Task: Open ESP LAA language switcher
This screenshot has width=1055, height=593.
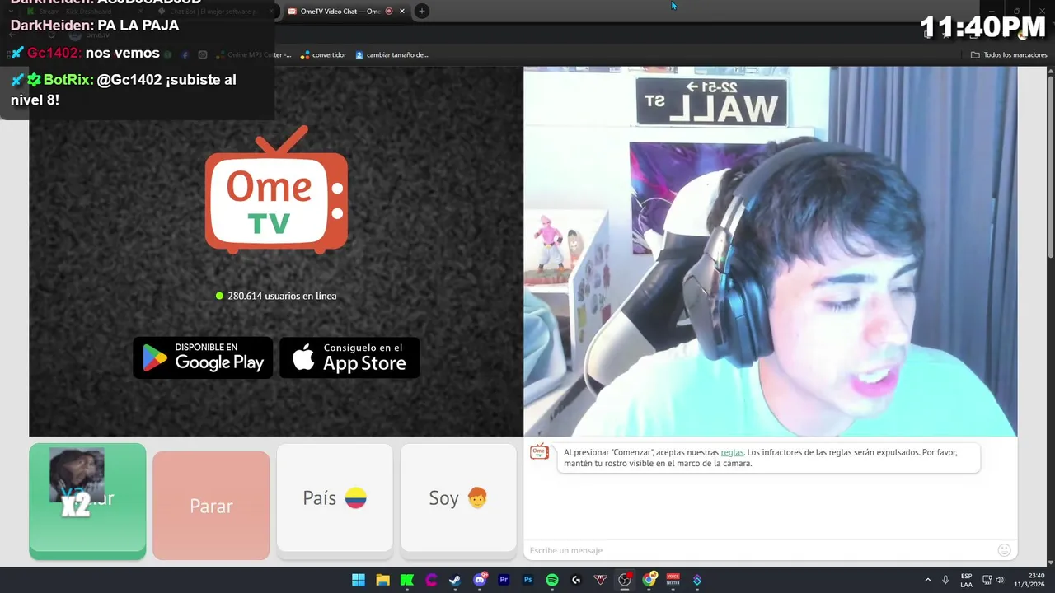Action: [x=966, y=580]
